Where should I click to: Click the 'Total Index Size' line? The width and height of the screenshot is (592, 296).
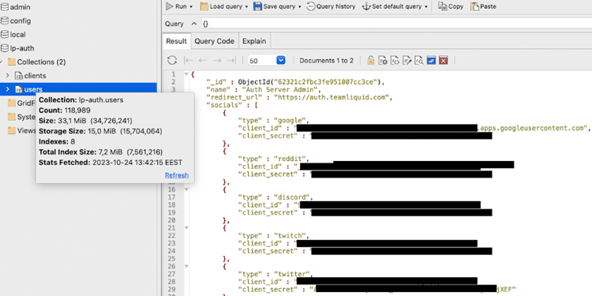coord(101,152)
